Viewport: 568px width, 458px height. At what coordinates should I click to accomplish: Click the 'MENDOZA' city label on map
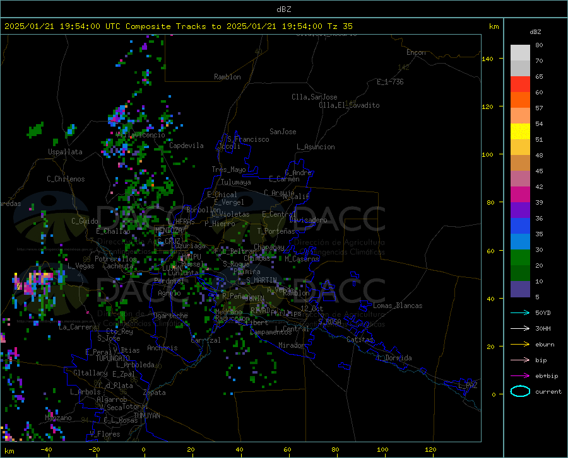[169, 230]
